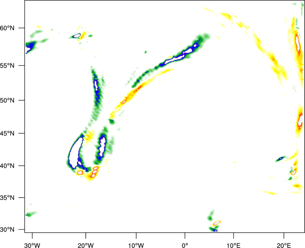Click the 60°N latitude label
Image resolution: width=305 pixels, height=248 pixels.
click(x=7, y=28)
